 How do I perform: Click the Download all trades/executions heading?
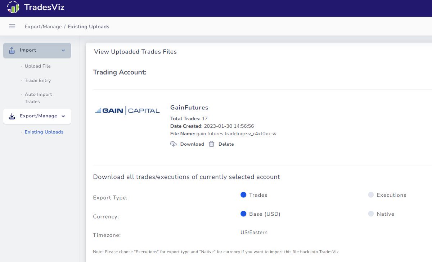pos(186,177)
